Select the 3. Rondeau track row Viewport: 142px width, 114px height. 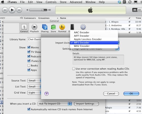coord(124,29)
